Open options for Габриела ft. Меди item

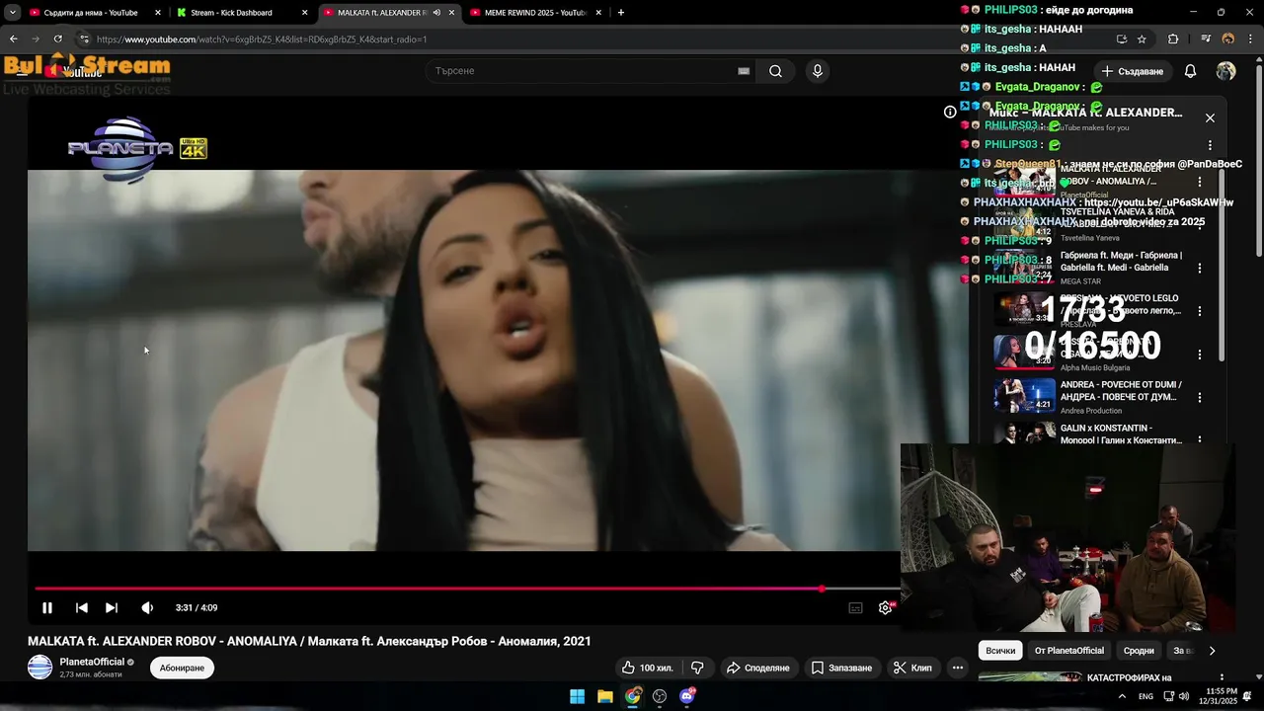[x=1200, y=268]
